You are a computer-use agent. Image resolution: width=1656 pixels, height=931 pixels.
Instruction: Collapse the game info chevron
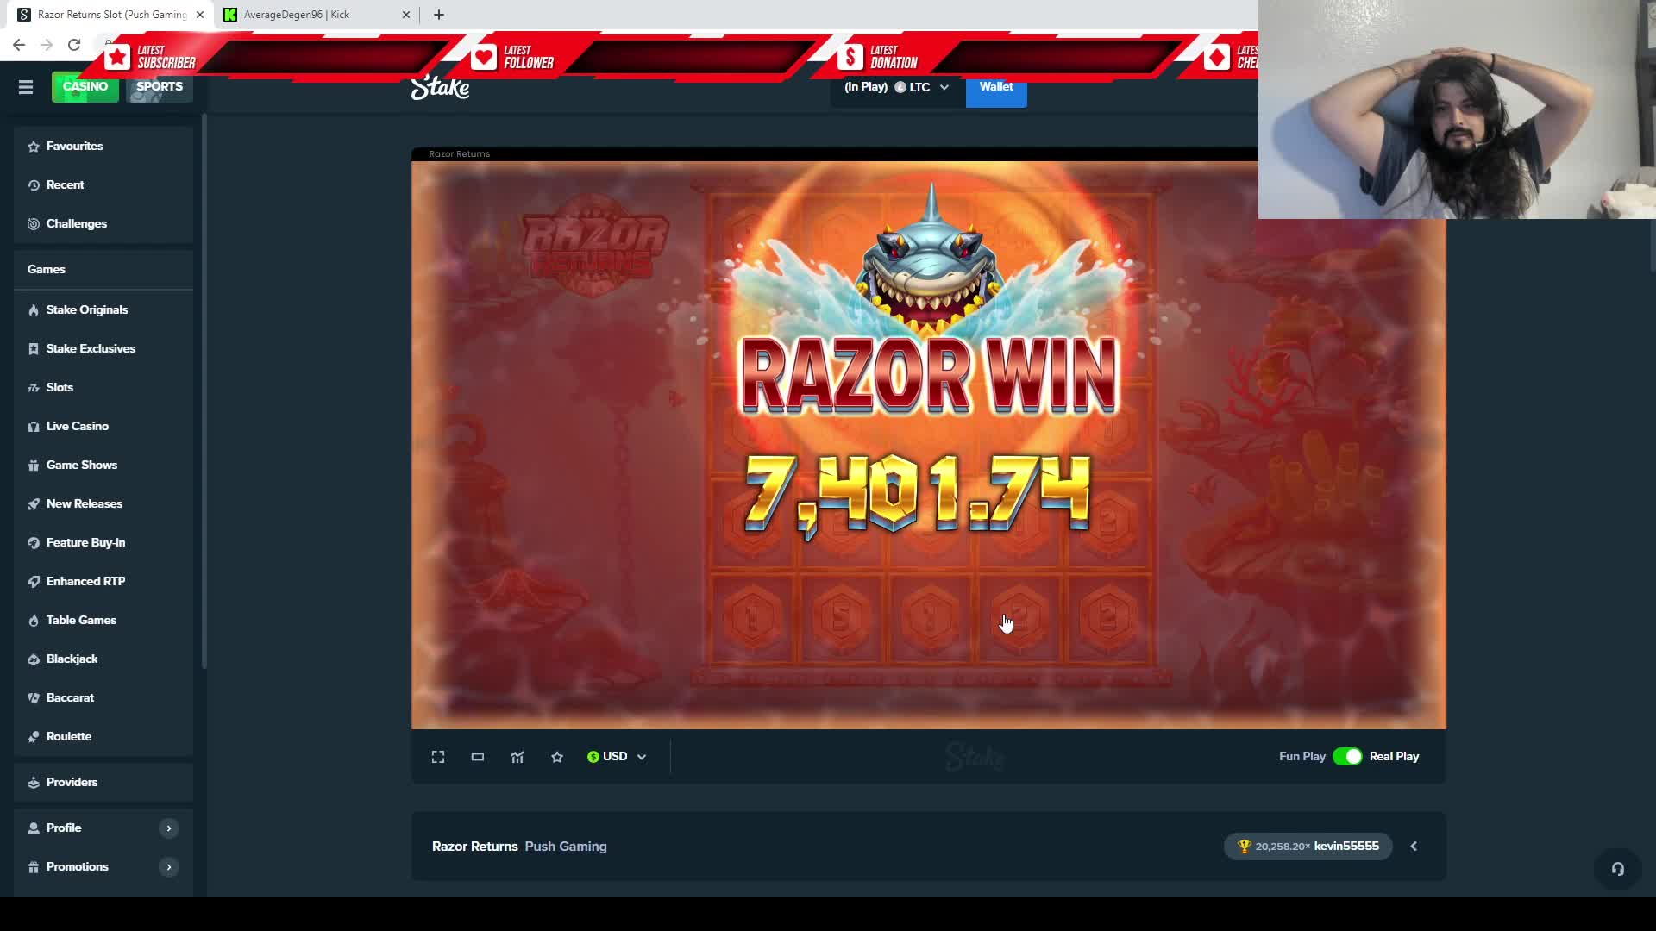point(1414,847)
